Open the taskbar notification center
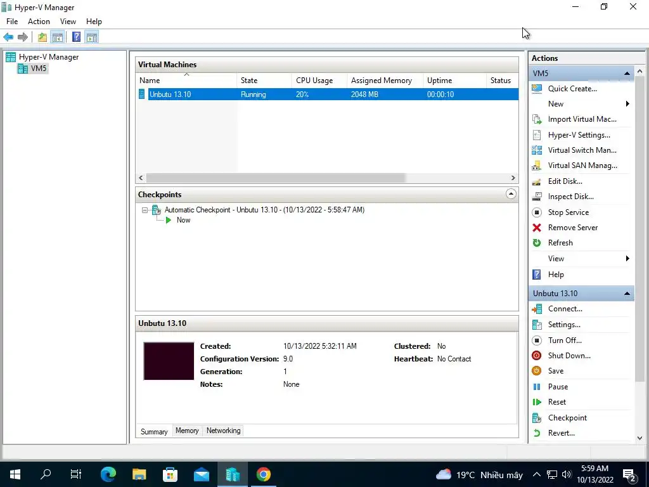 629,475
